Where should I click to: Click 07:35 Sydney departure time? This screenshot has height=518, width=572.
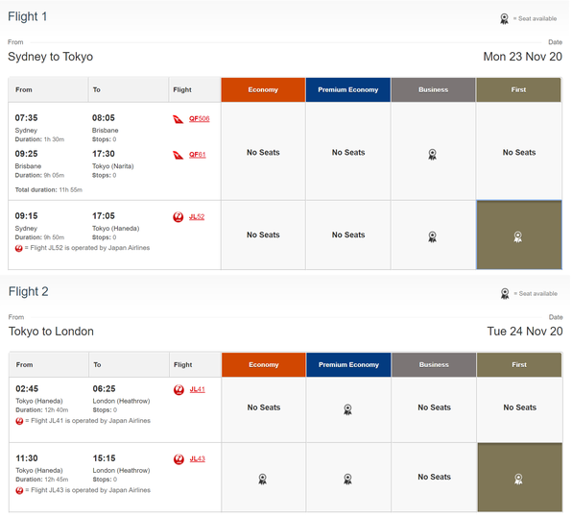point(26,118)
